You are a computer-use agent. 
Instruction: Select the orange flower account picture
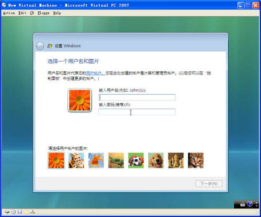click(x=56, y=160)
